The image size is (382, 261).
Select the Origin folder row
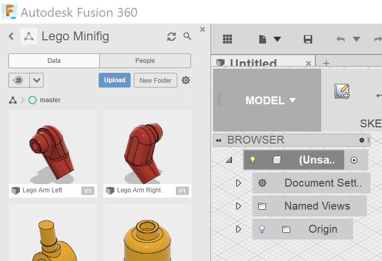pos(303,229)
